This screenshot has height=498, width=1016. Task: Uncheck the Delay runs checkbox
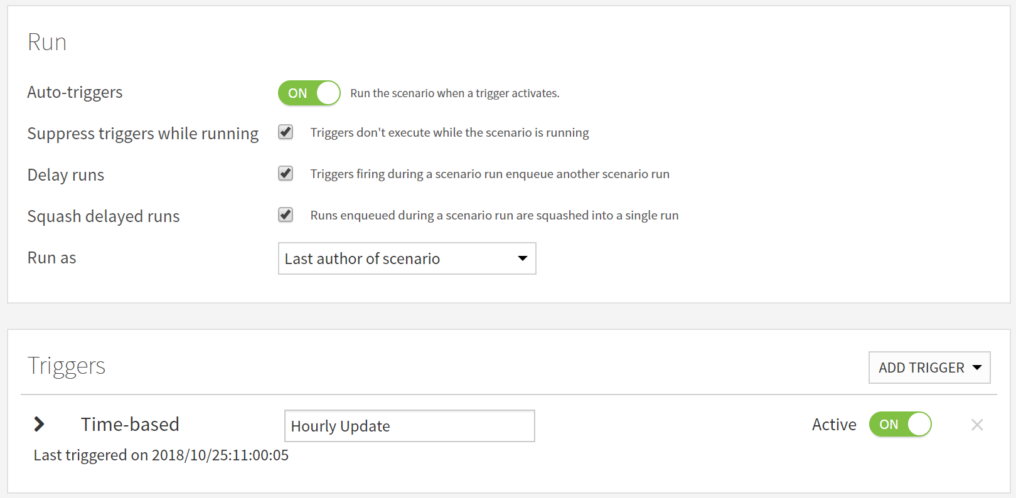[x=286, y=173]
